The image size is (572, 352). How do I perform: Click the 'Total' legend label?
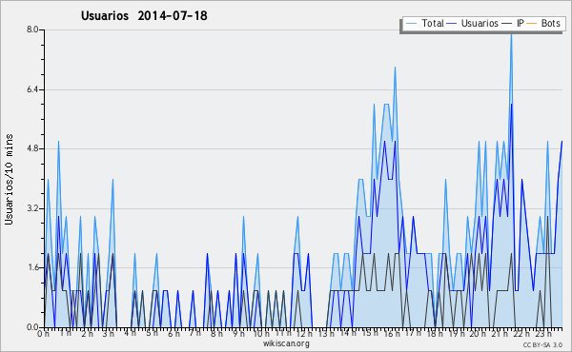click(x=433, y=23)
